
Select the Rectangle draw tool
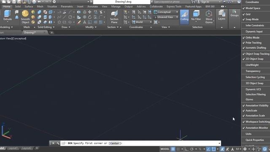(x=65, y=22)
